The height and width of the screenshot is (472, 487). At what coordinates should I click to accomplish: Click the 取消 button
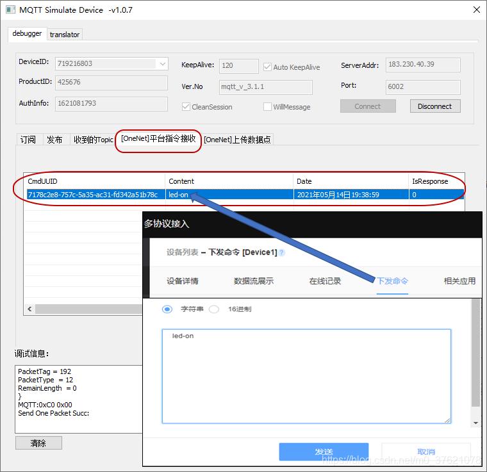click(426, 452)
